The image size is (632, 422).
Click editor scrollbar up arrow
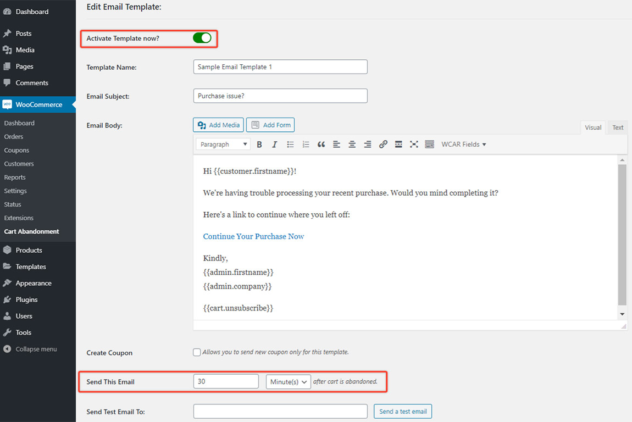[622, 160]
